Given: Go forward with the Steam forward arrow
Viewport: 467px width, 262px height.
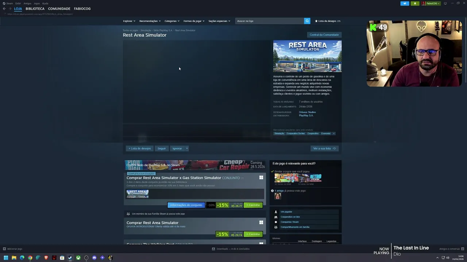Looking at the screenshot, I should click(10, 9).
